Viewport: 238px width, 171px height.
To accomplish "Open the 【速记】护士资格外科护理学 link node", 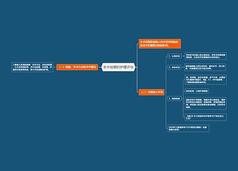I will pyautogui.click(x=206, y=117).
